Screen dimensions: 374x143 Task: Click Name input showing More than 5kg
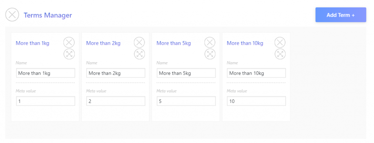[186, 73]
